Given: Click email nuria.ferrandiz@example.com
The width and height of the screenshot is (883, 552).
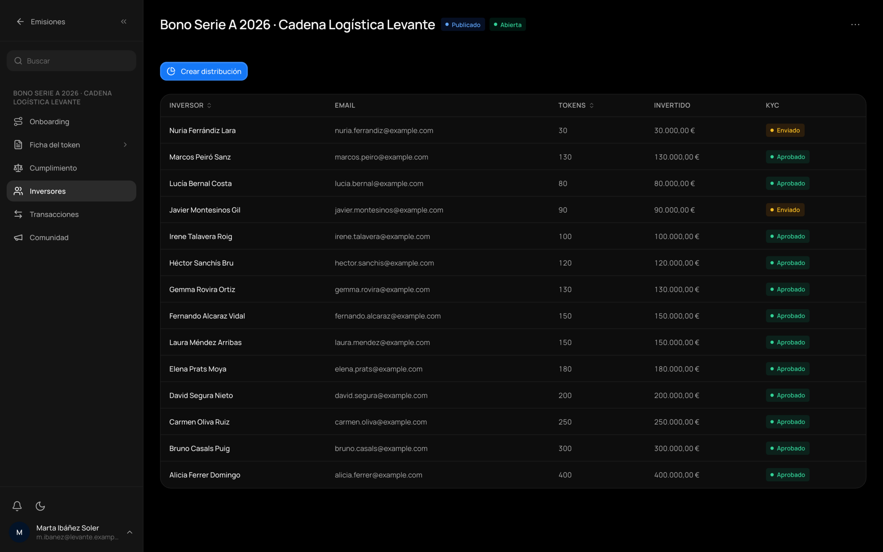Looking at the screenshot, I should coord(384,130).
